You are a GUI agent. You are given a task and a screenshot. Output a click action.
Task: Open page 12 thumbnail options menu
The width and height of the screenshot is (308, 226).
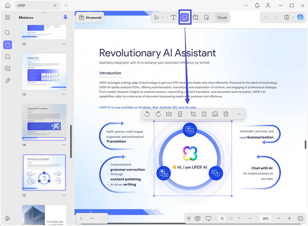click(x=64, y=43)
